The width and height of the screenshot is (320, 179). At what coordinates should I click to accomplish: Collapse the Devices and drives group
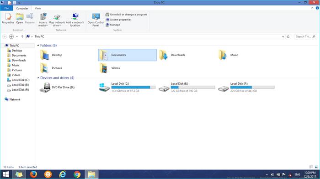click(38, 78)
